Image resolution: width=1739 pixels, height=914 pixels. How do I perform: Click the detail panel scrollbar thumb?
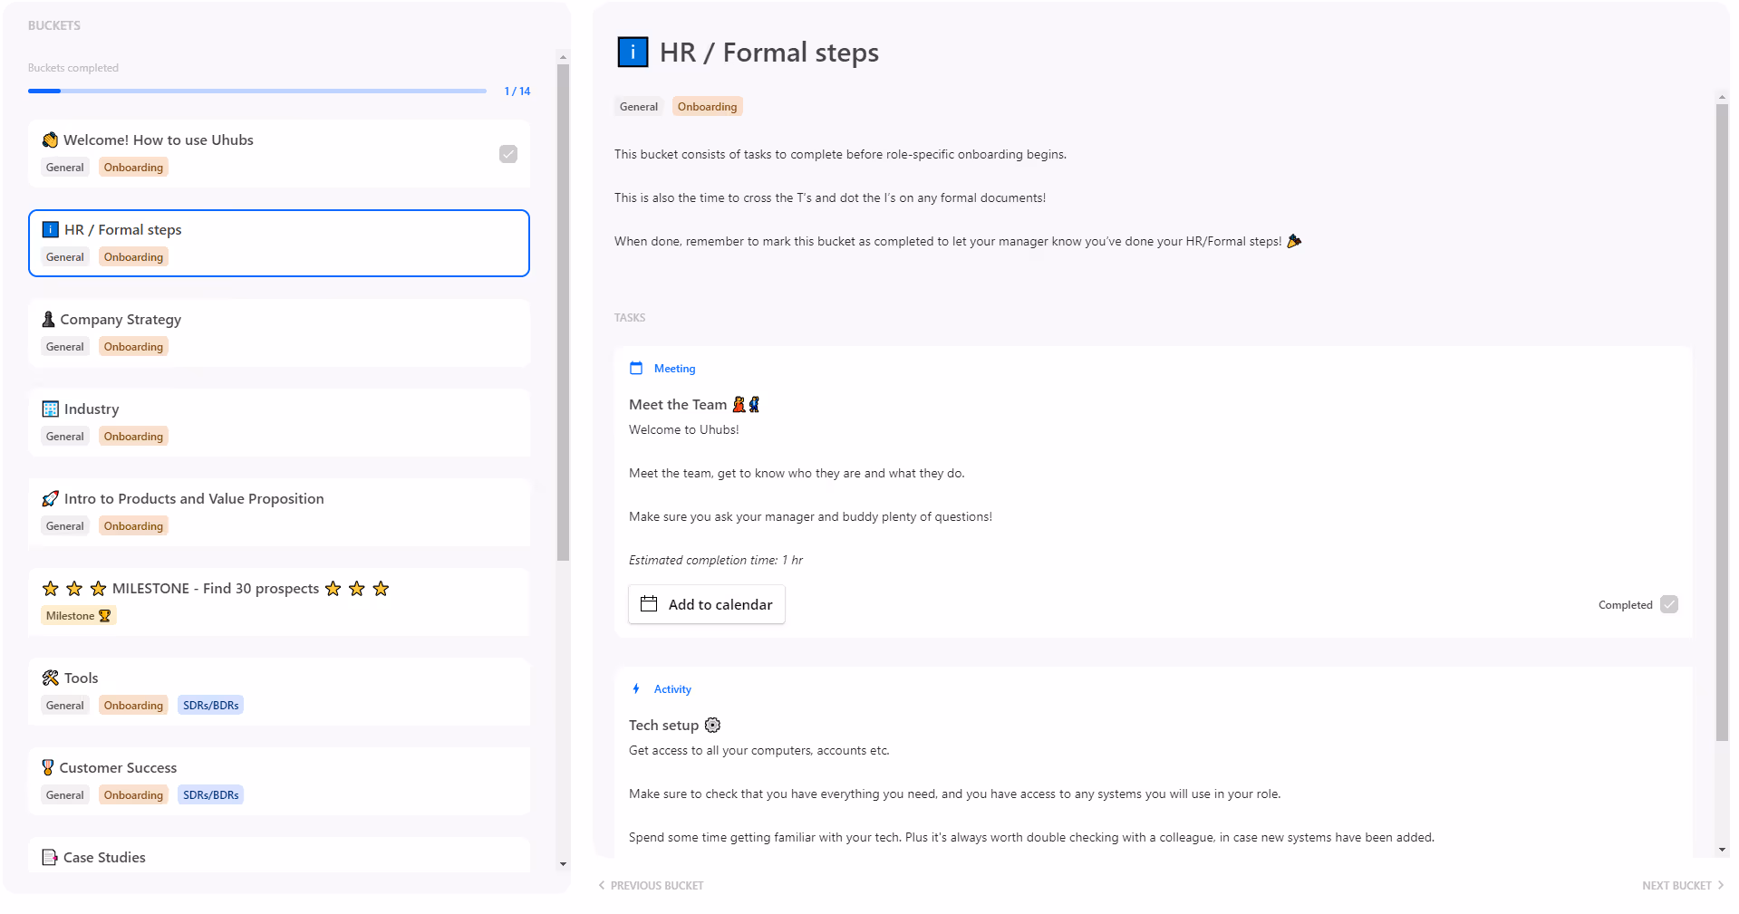tap(1722, 422)
